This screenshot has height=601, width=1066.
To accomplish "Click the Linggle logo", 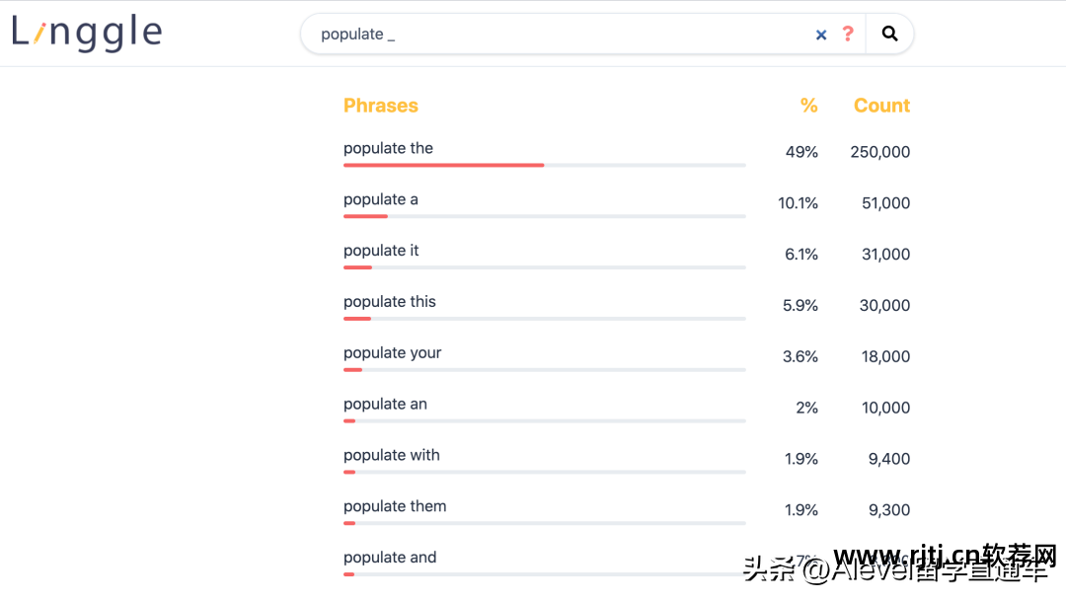I will [x=87, y=32].
